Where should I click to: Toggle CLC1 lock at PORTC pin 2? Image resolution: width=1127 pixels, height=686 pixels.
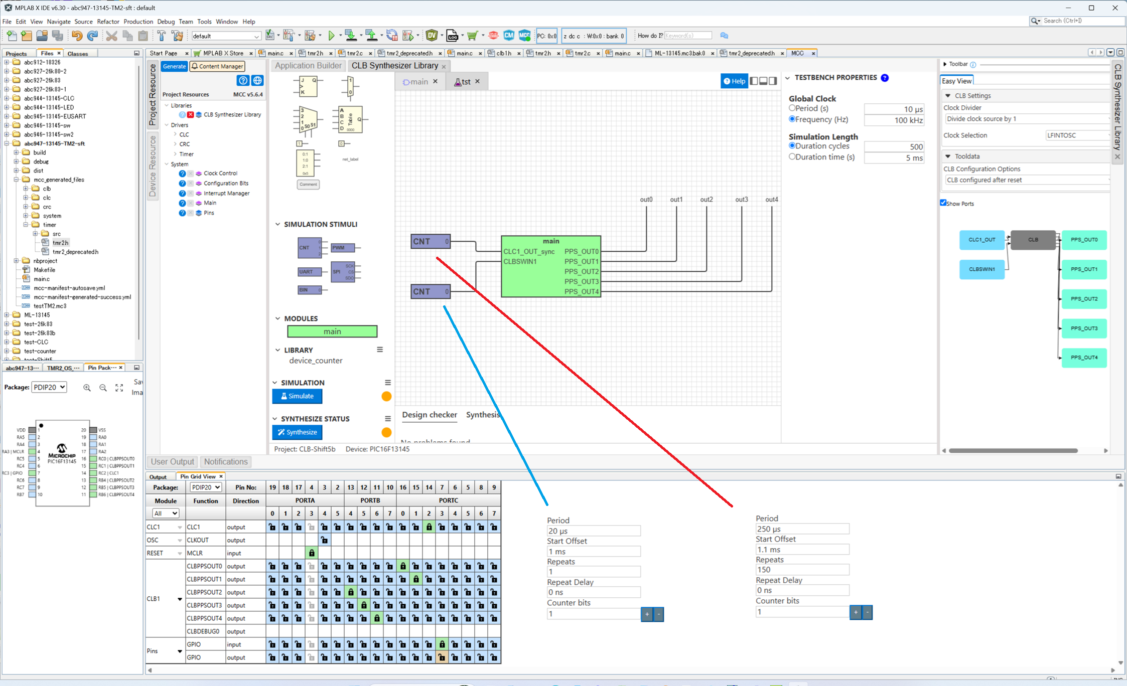[429, 527]
